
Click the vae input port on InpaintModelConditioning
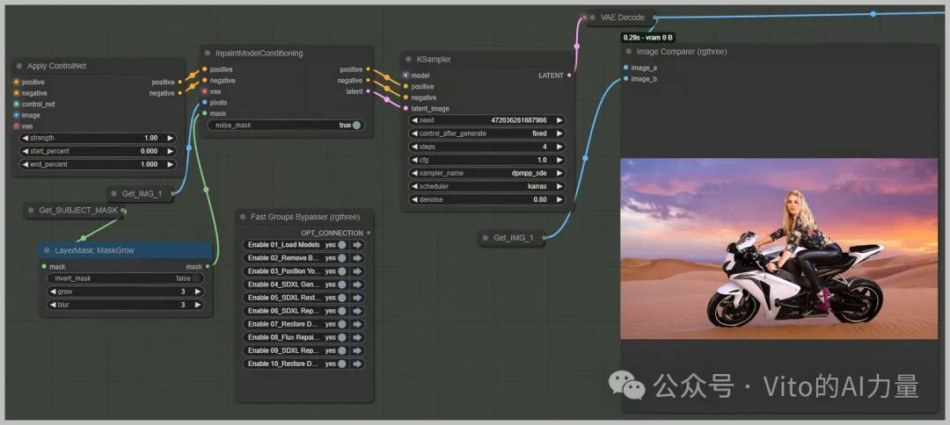coord(204,91)
